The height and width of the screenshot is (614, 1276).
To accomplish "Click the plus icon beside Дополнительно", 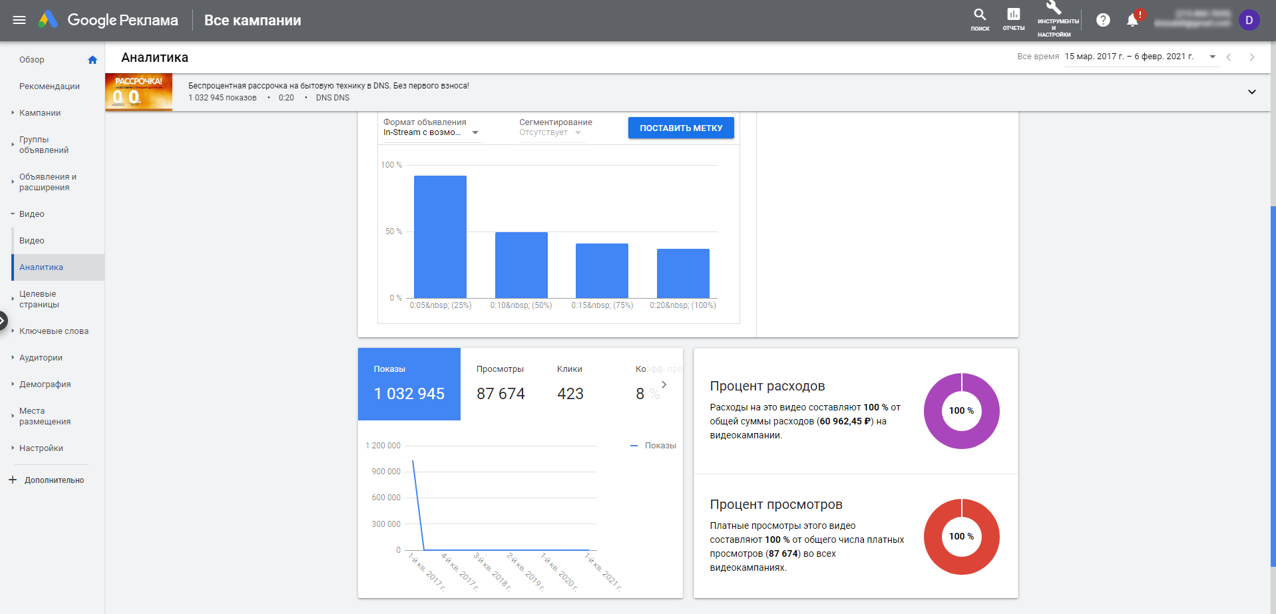I will pos(13,480).
